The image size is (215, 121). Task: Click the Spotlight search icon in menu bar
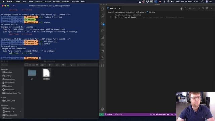[x=202, y=1]
